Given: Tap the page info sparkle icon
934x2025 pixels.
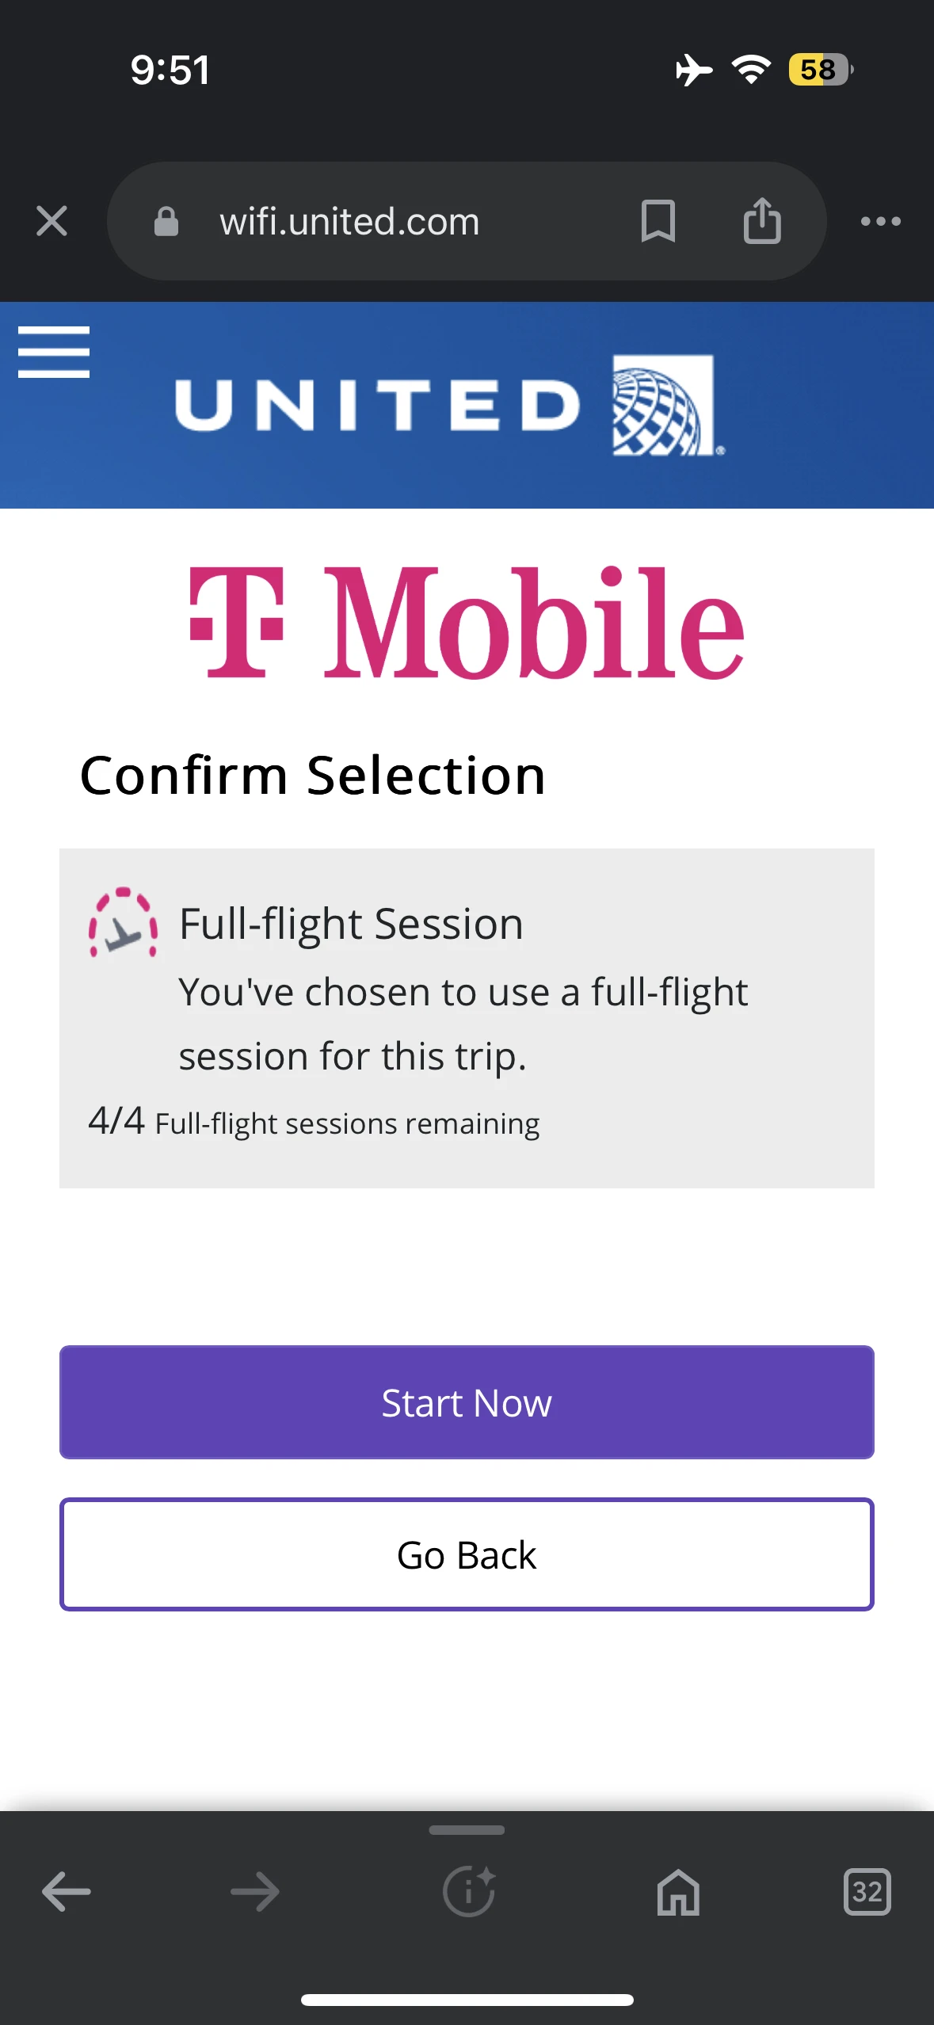Looking at the screenshot, I should tap(468, 1892).
